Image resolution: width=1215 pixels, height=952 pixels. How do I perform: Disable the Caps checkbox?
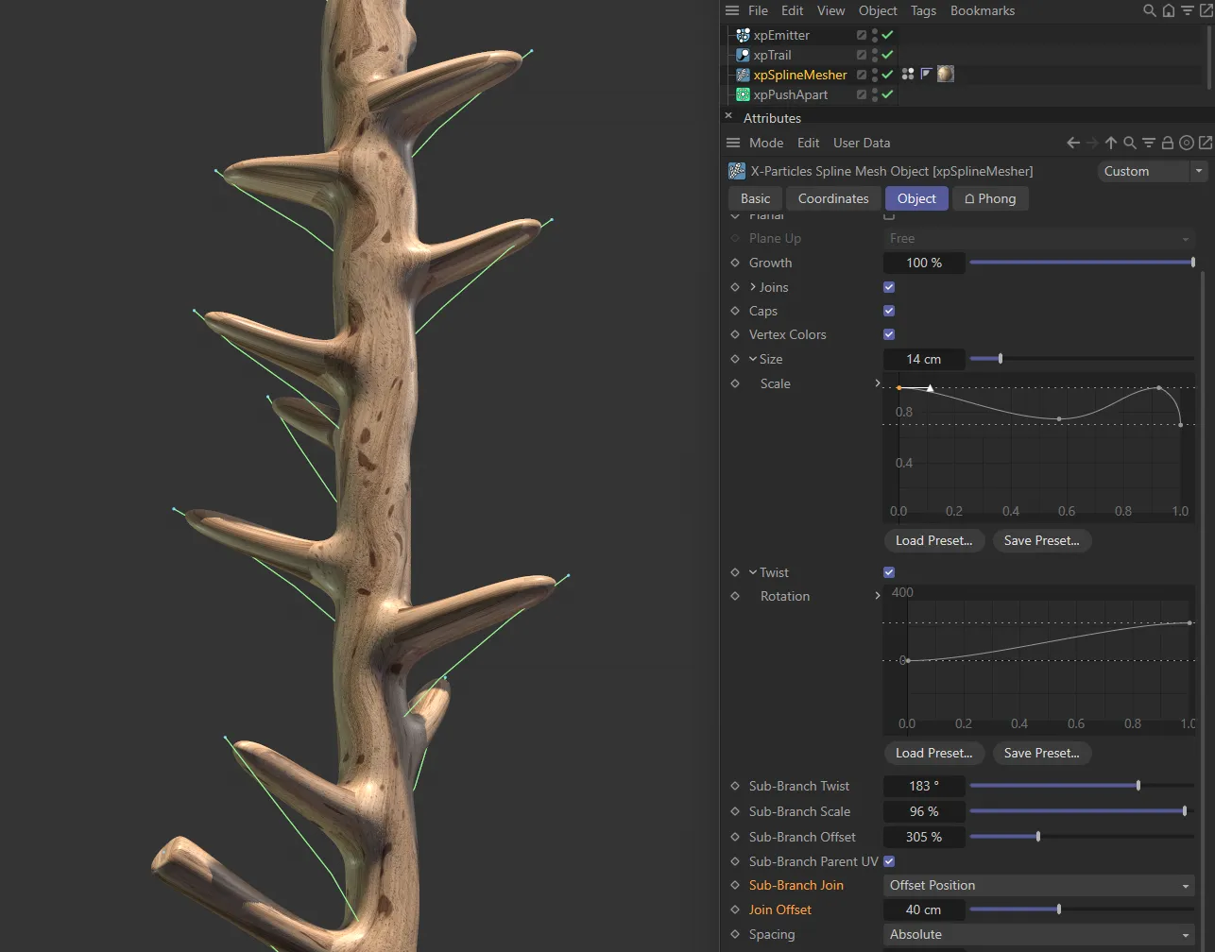point(888,311)
